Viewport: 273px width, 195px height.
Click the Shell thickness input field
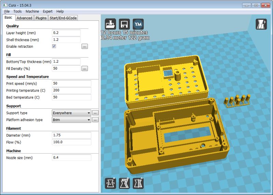point(66,40)
